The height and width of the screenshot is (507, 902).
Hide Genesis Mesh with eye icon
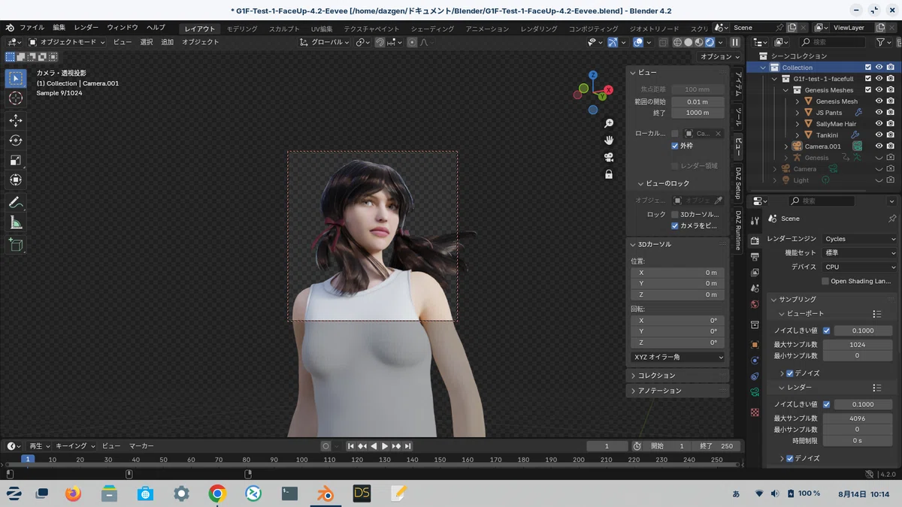879,101
